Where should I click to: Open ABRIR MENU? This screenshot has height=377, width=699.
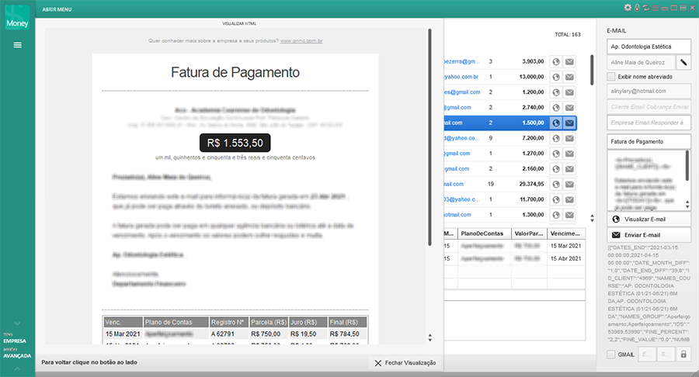tap(57, 9)
